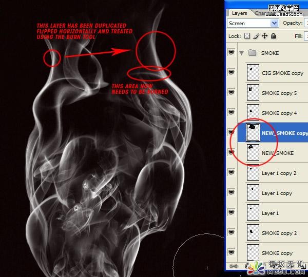Select the layer named CIG SMOKE copy
This screenshot has height=277, width=308.
pyautogui.click(x=282, y=73)
